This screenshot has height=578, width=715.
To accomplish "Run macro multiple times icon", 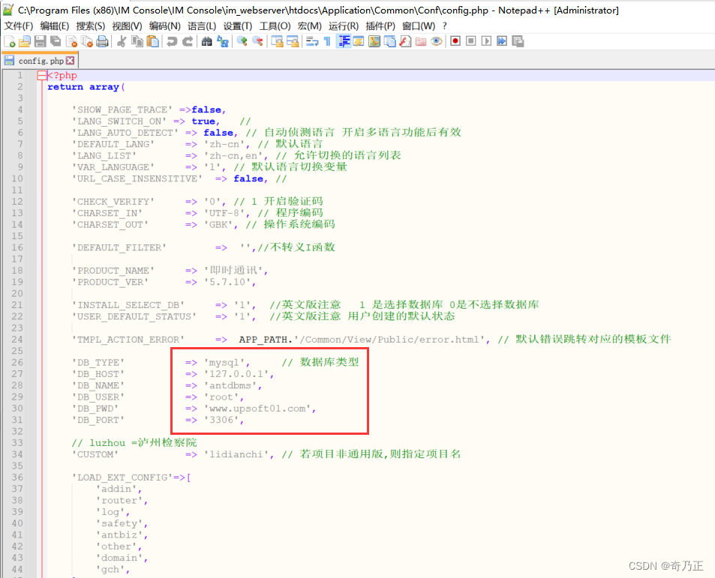I will (x=502, y=41).
